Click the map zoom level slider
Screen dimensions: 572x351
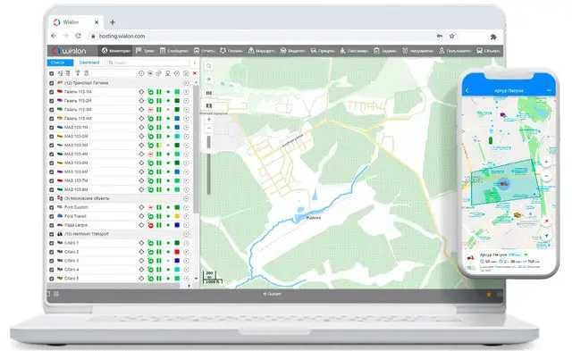coord(208,164)
